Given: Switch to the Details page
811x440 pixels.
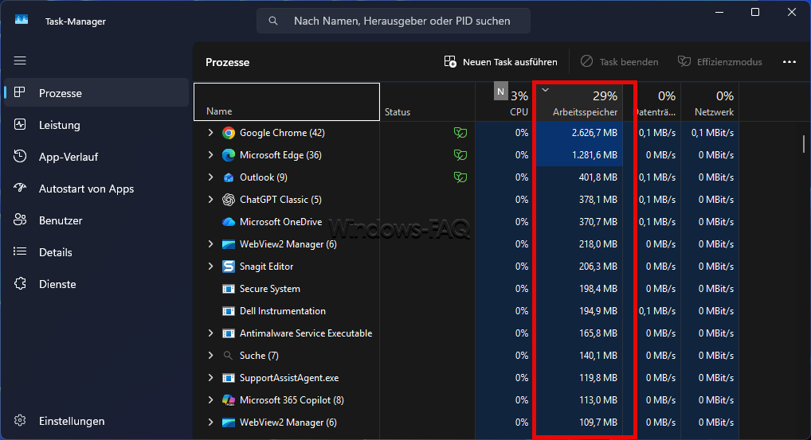Looking at the screenshot, I should pos(96,252).
